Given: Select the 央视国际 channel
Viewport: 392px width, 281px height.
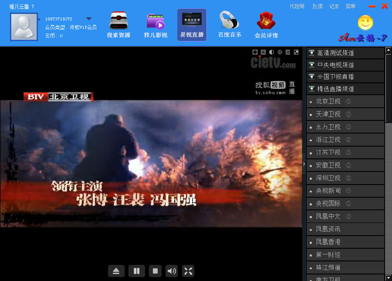Looking at the screenshot, I should 345,204.
